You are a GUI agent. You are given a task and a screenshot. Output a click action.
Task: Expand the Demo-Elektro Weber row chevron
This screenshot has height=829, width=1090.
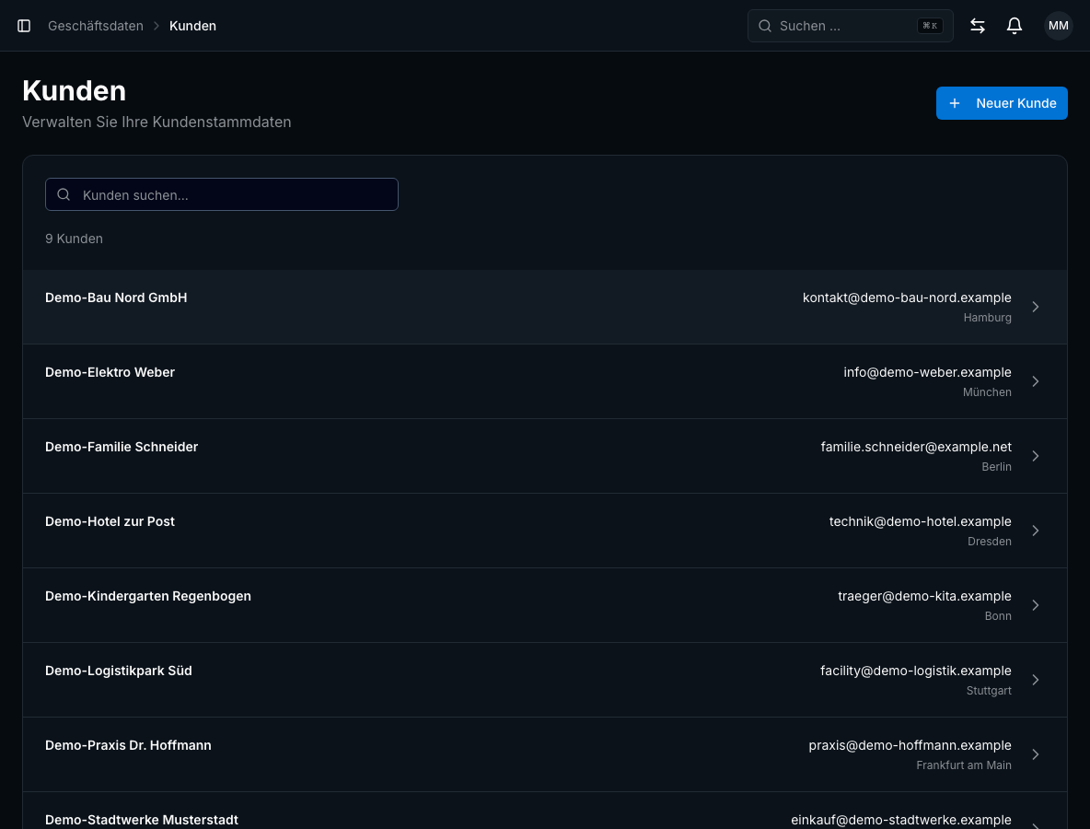point(1035,381)
